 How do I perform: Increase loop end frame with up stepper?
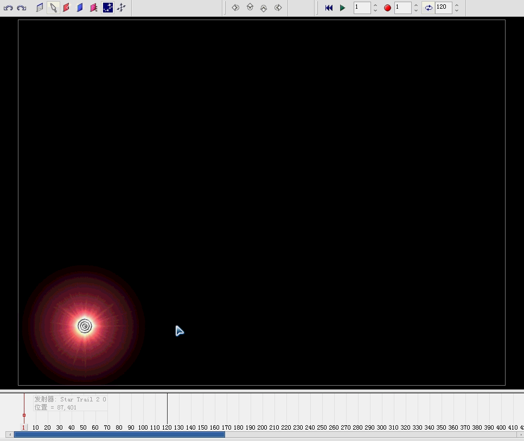457,5
